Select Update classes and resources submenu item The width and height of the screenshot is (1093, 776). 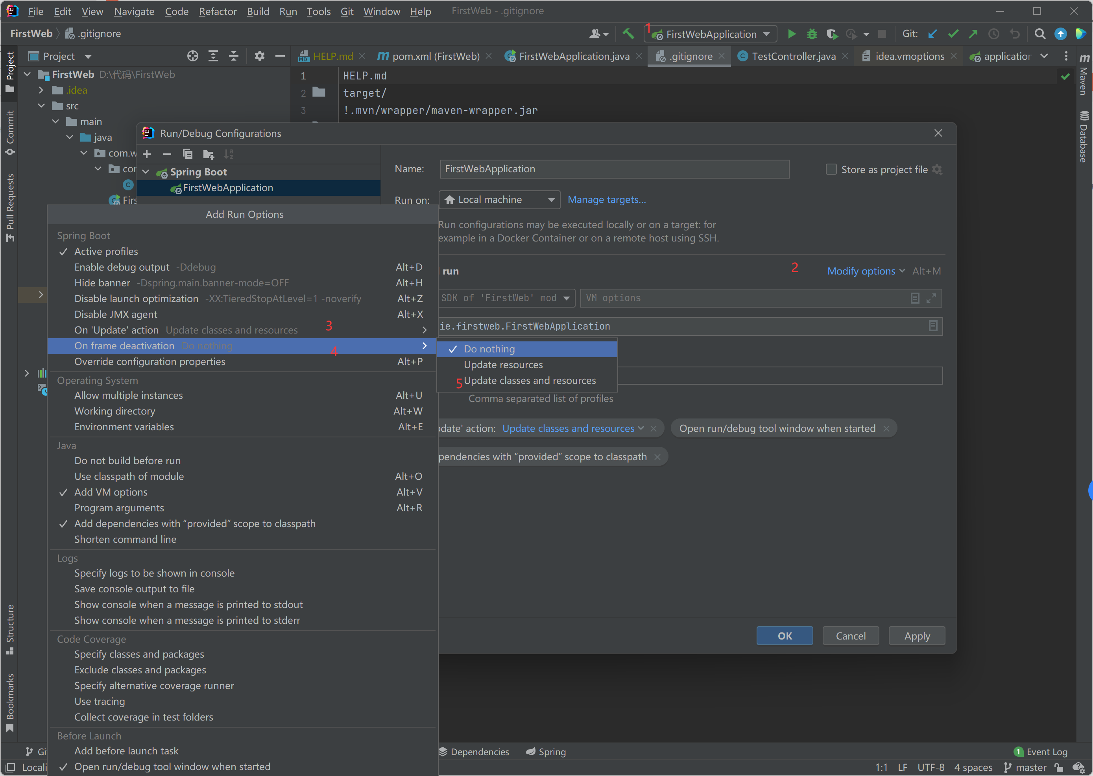530,380
